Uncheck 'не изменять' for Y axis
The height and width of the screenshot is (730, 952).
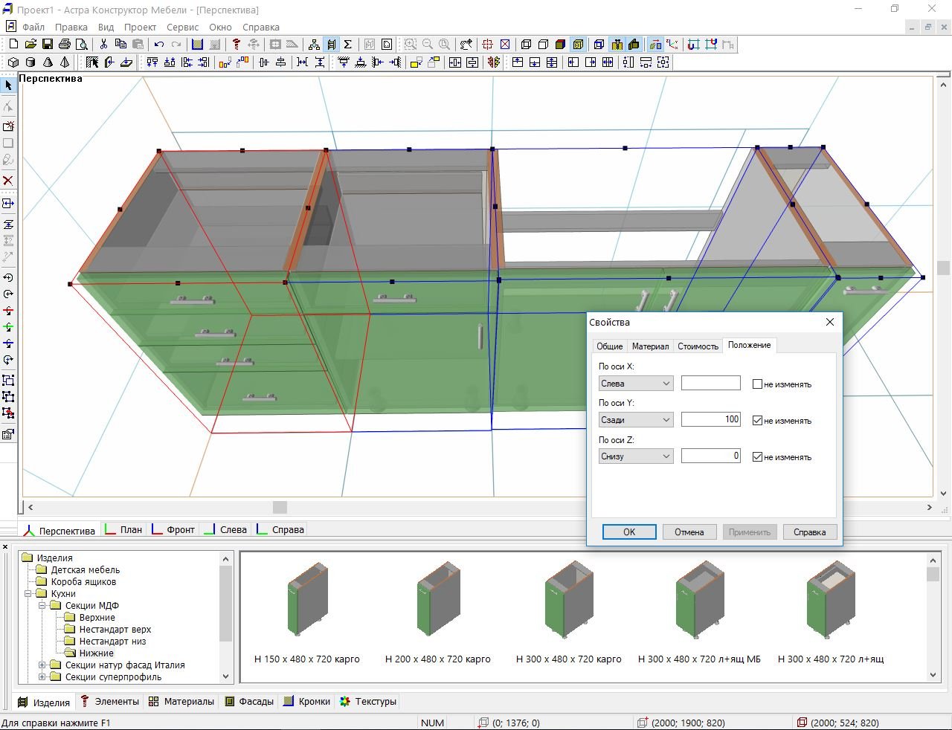pos(757,421)
